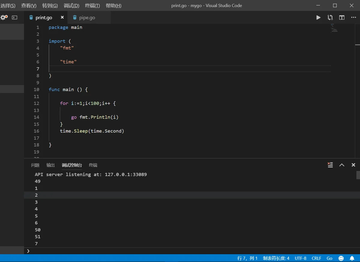
Task: Change the Go language mode in the status bar
Action: coord(329,258)
